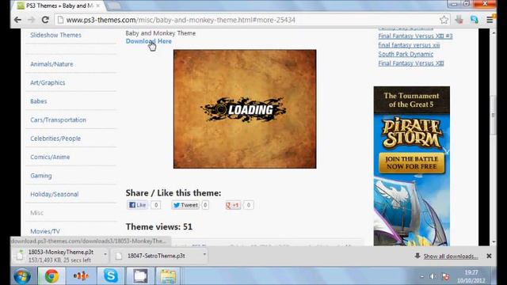This screenshot has width=507, height=285.
Task: Click the 'Share / Like this theme:' heading
Action: click(x=173, y=193)
